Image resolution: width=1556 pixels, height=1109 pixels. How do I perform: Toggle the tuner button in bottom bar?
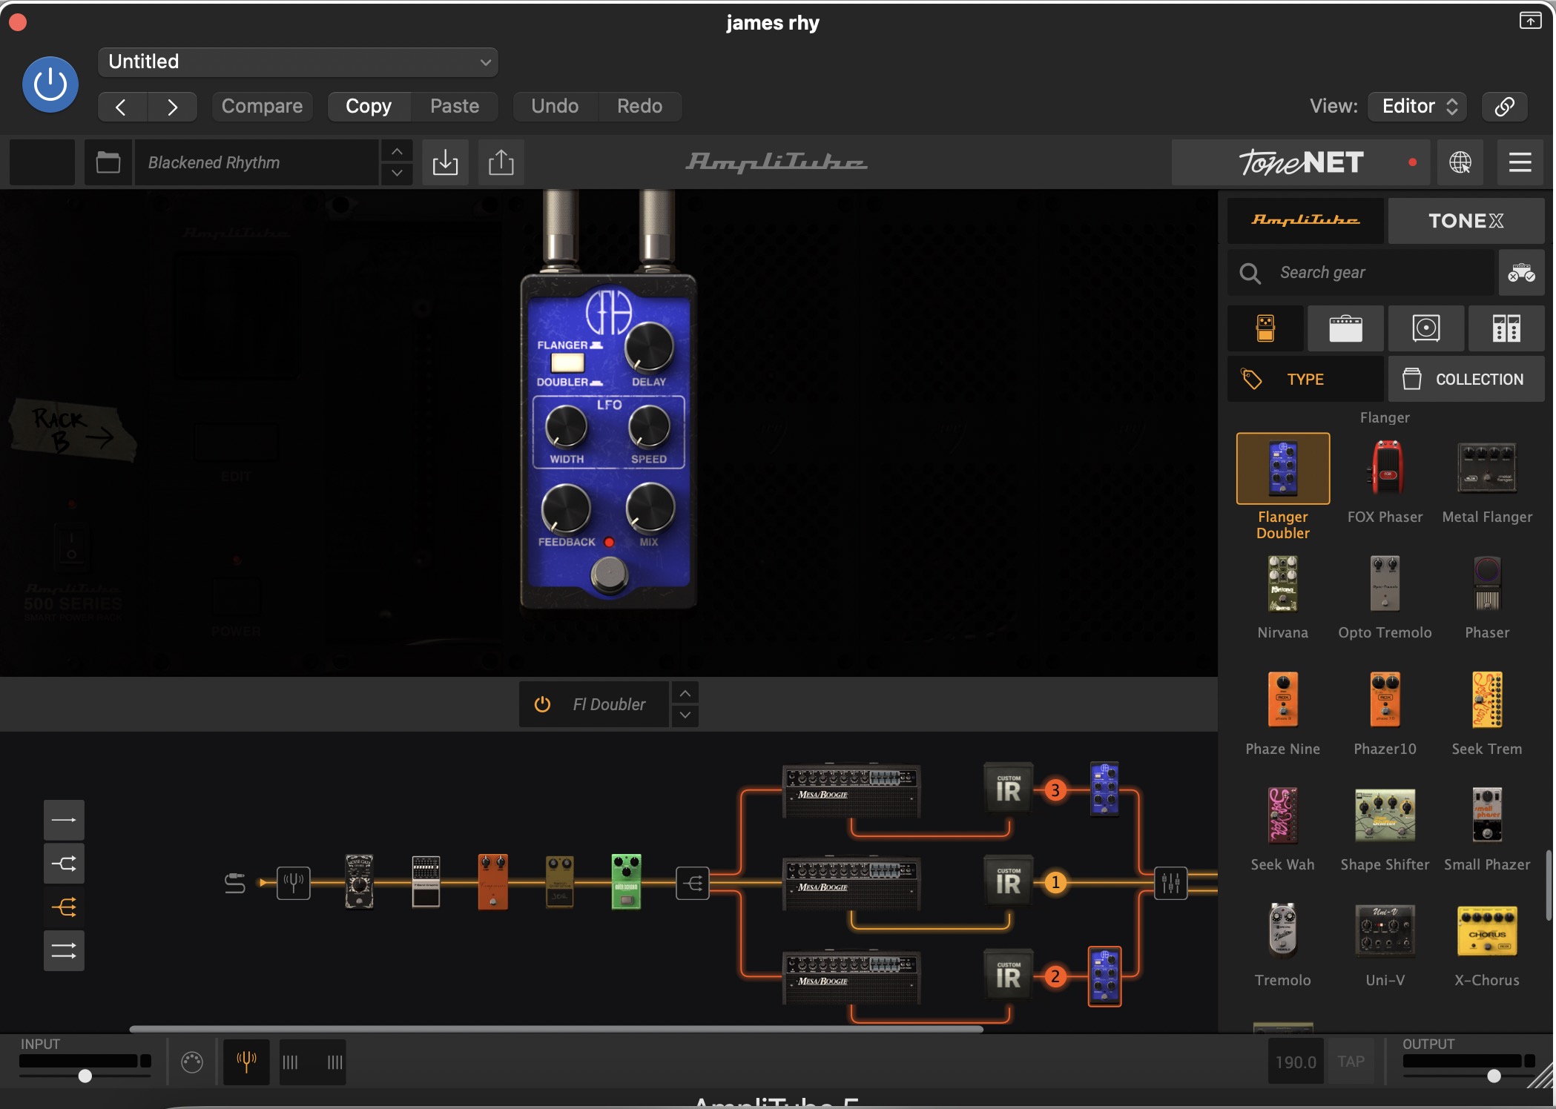click(x=246, y=1062)
